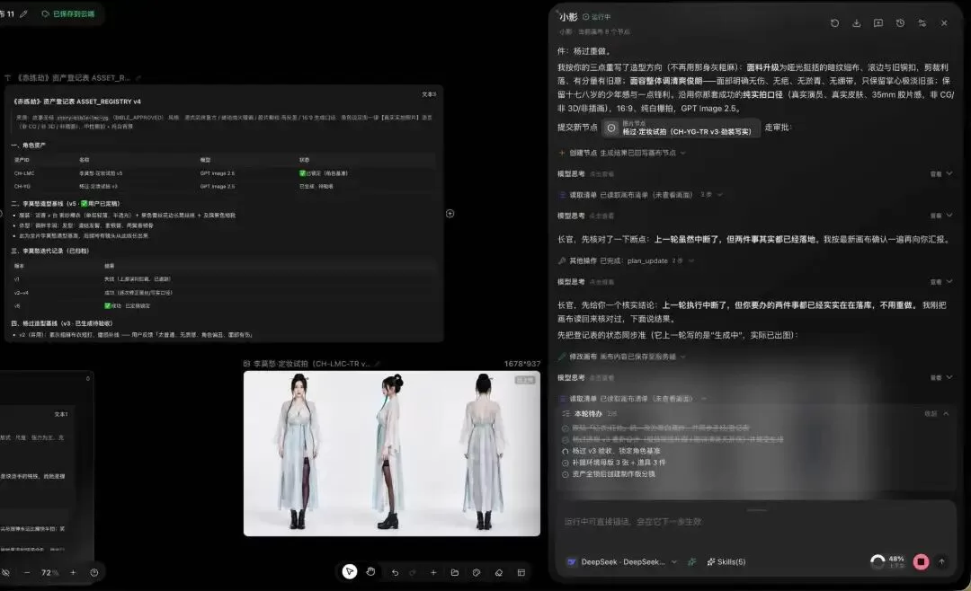Activate the select pointer tool in canvas toolbar
The height and width of the screenshot is (591, 971).
[x=349, y=572]
